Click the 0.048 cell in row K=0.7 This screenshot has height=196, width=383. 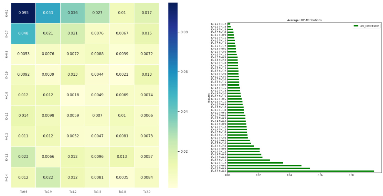click(23, 33)
